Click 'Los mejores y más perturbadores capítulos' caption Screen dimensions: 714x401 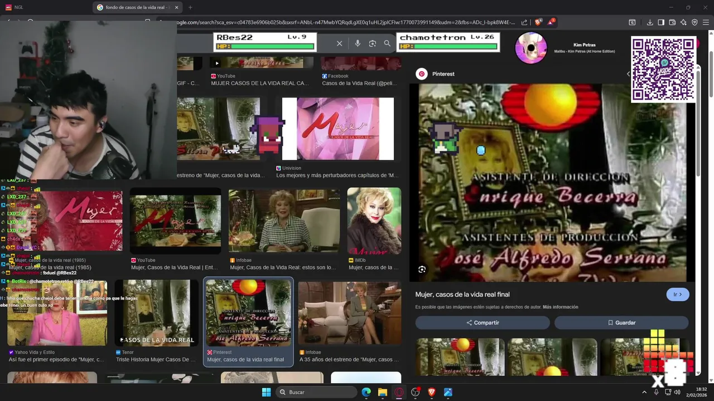tap(337, 175)
